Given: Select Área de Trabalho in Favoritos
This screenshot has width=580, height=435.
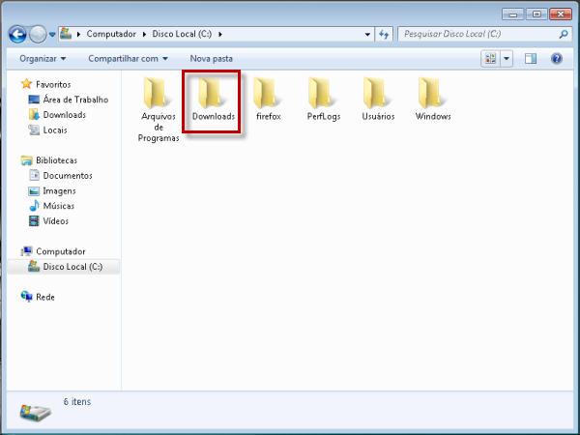Looking at the screenshot, I should [75, 100].
